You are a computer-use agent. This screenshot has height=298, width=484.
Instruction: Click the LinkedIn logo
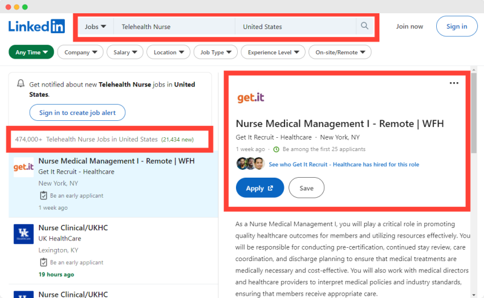click(x=36, y=26)
